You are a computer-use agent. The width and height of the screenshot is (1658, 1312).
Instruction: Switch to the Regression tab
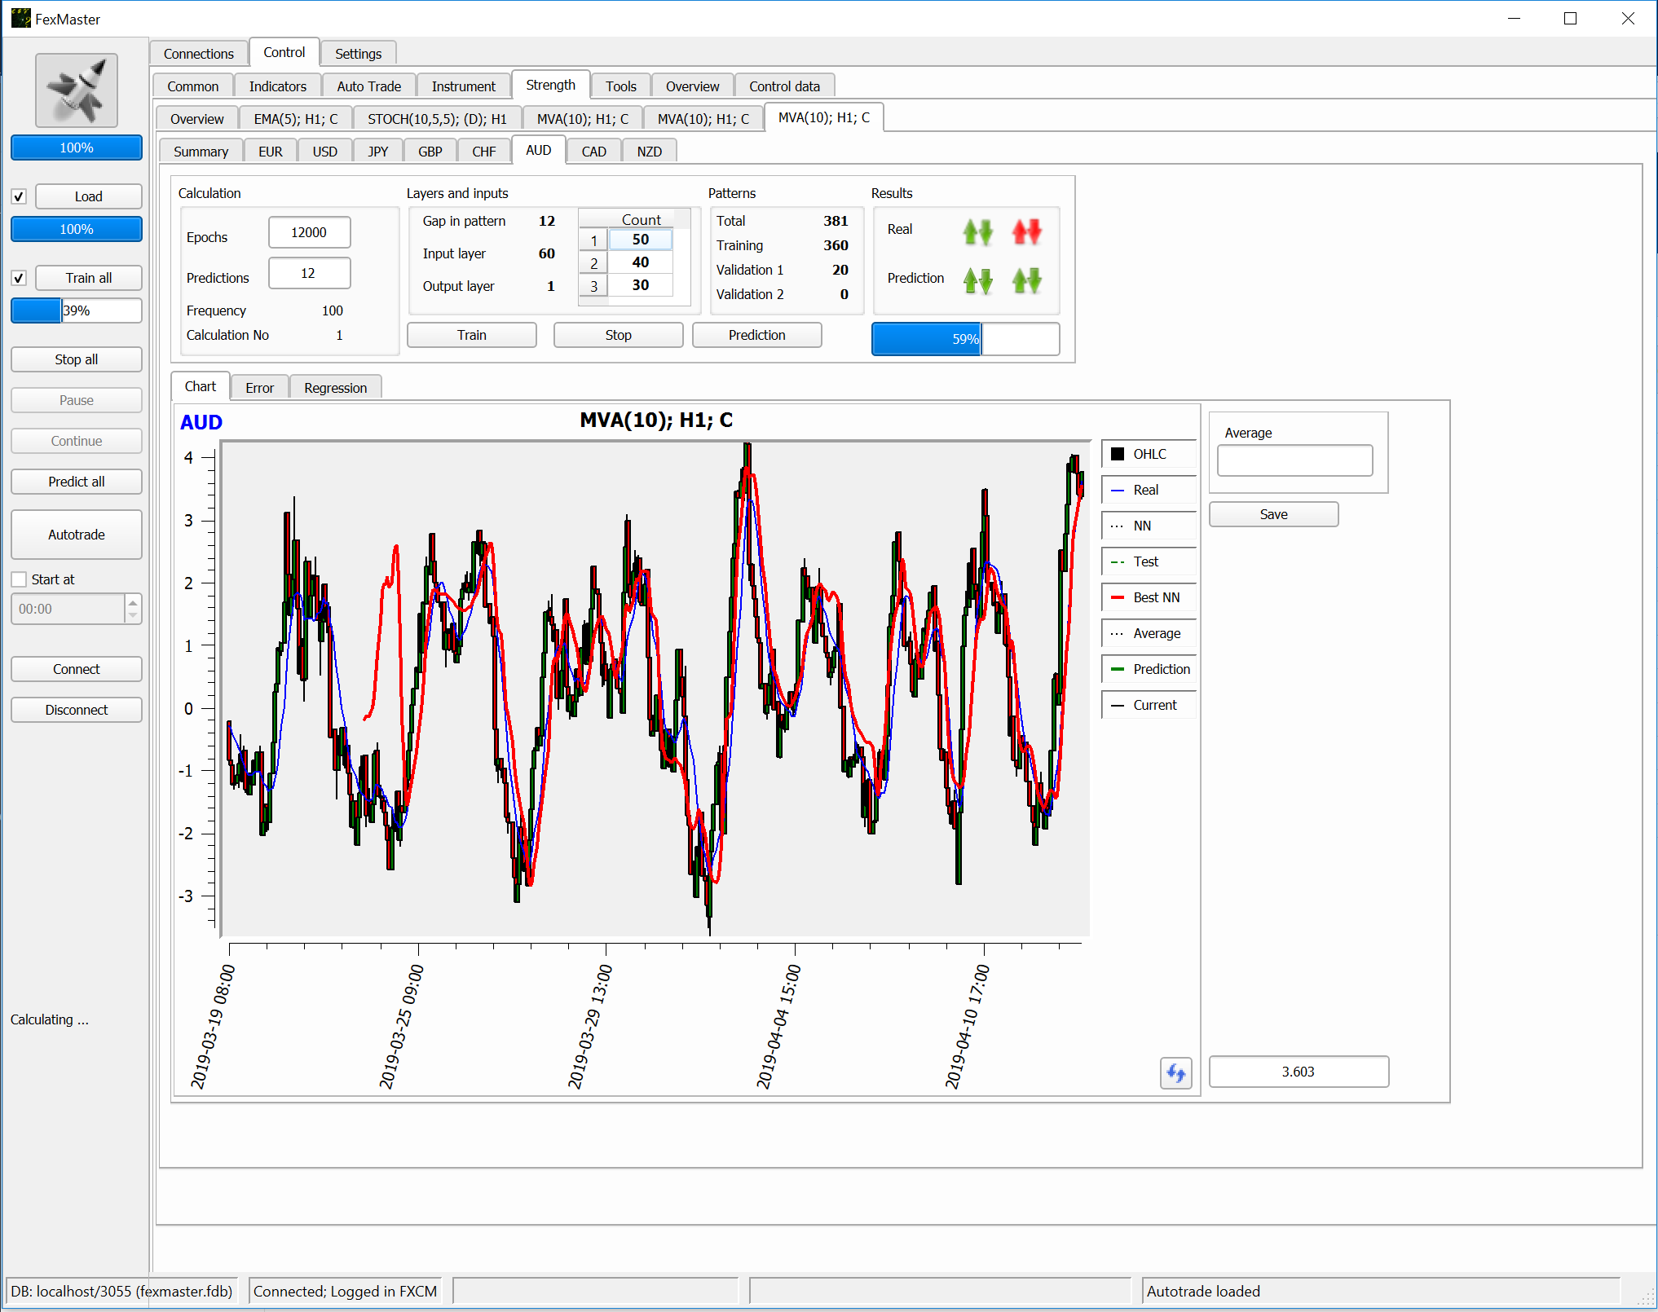click(x=335, y=388)
